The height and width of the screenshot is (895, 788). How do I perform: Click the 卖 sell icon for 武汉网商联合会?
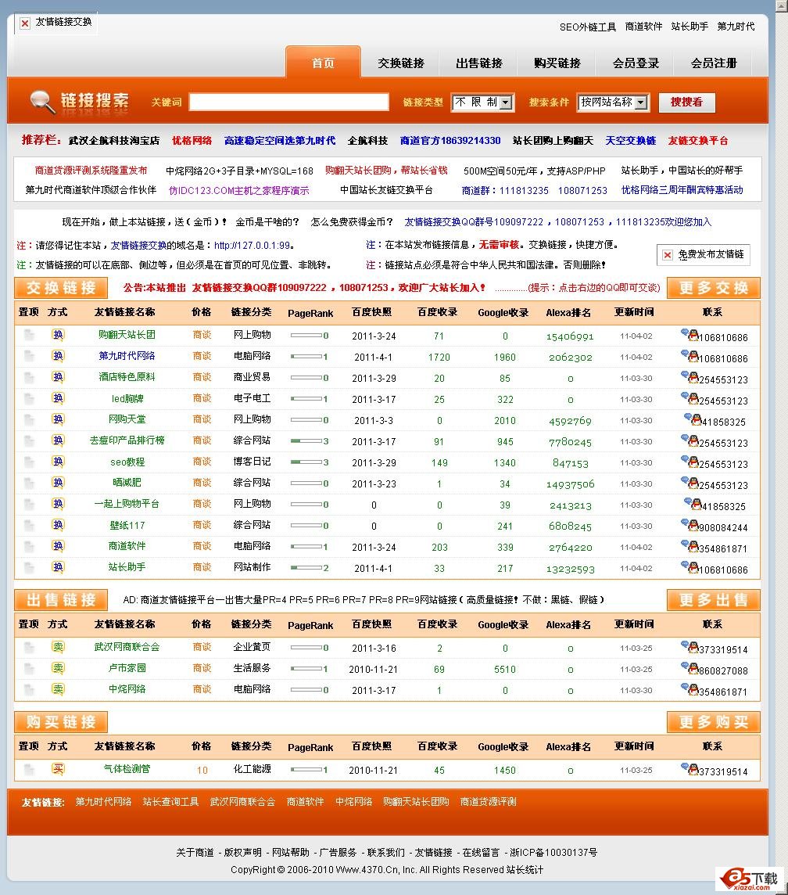(x=58, y=647)
